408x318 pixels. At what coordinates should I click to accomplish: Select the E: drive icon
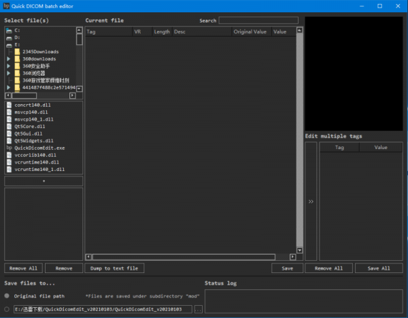point(9,45)
